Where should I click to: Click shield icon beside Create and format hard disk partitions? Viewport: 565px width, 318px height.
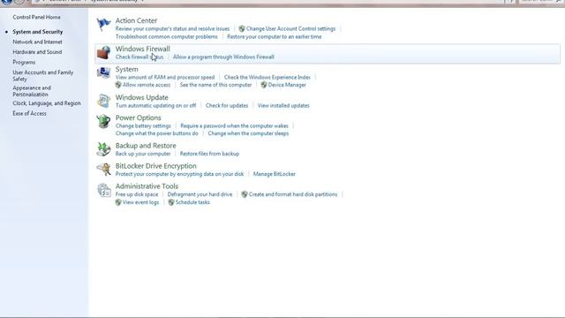tap(245, 194)
